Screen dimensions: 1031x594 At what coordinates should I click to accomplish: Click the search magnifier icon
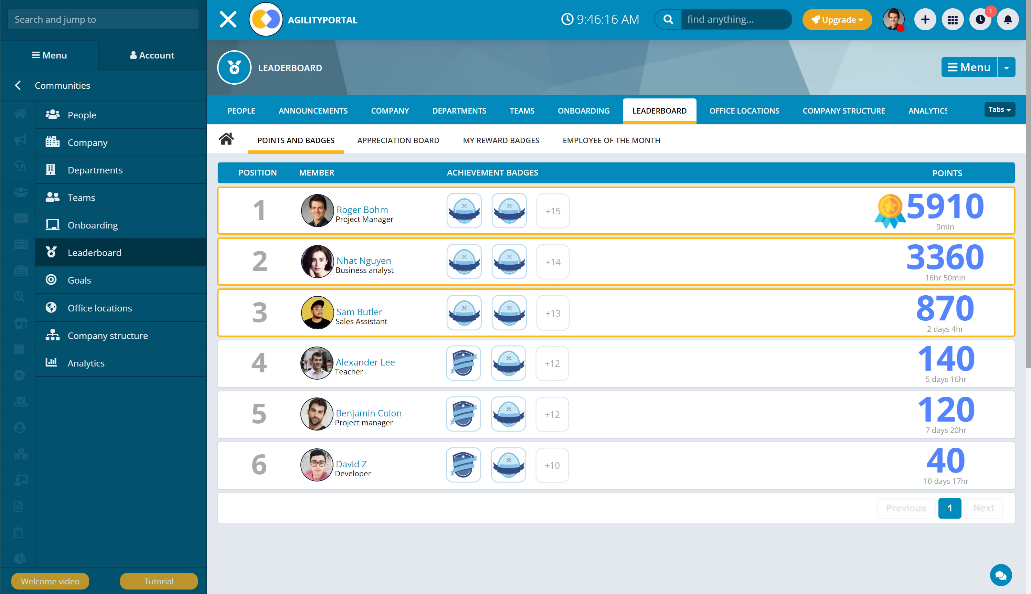[668, 20]
